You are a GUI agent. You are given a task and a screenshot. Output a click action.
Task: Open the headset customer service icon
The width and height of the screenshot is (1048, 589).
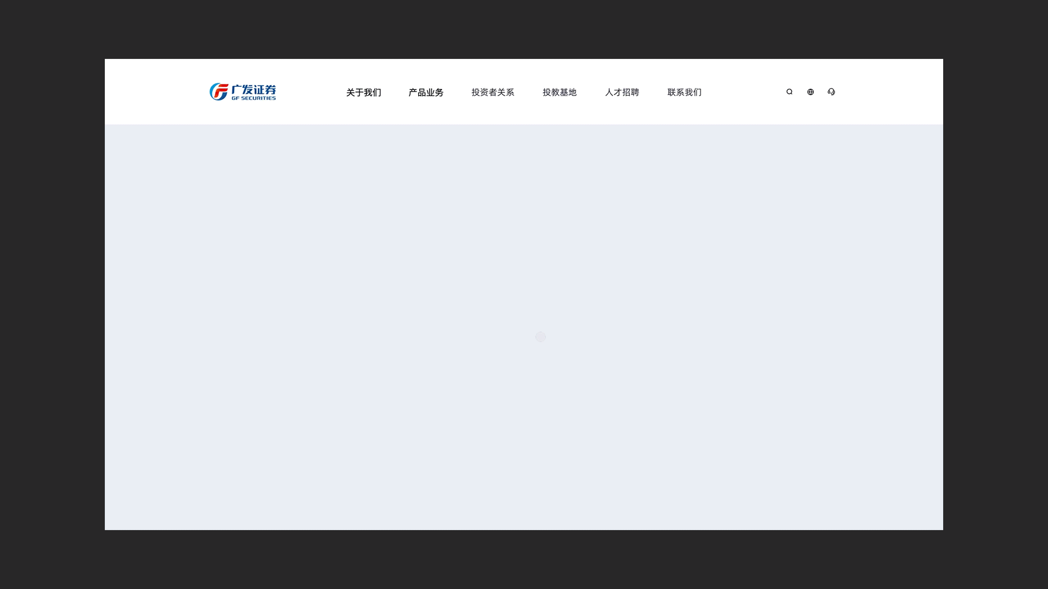coord(831,92)
